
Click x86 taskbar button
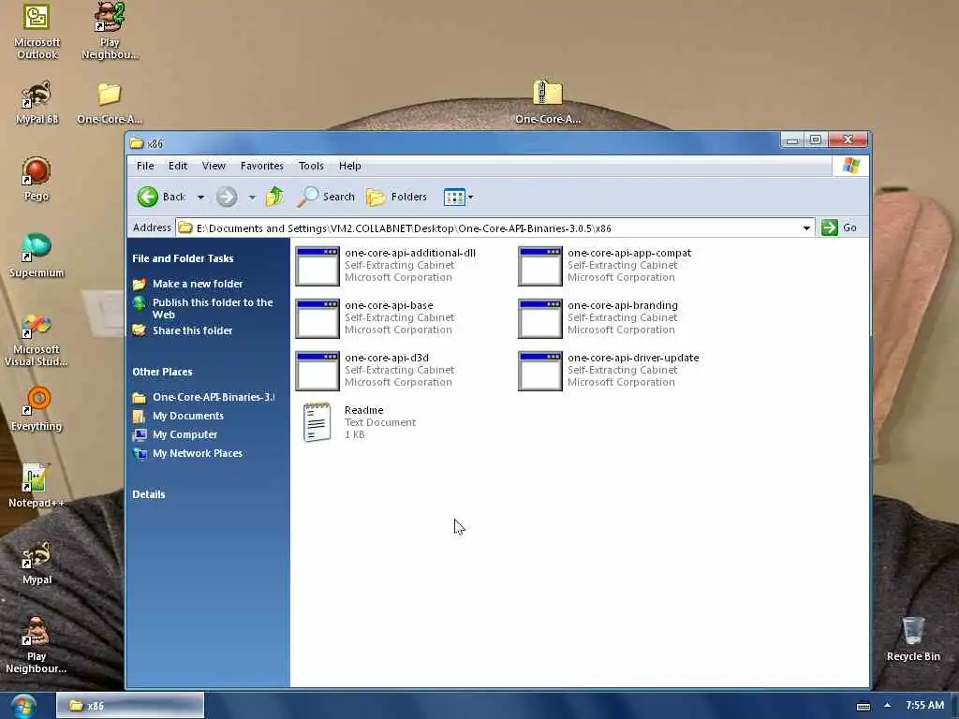tap(130, 706)
